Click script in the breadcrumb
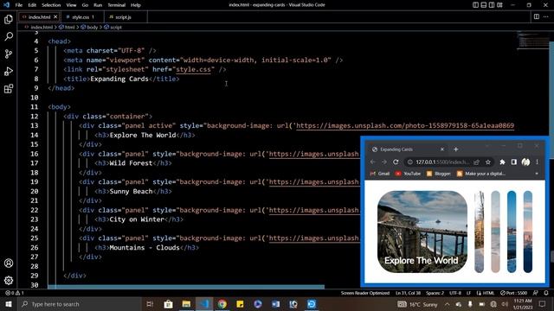The image size is (554, 311). tap(115, 27)
